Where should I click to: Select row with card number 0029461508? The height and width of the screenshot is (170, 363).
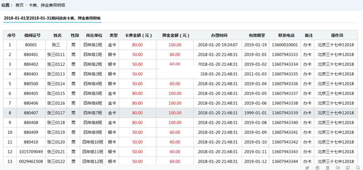[x=180, y=161]
